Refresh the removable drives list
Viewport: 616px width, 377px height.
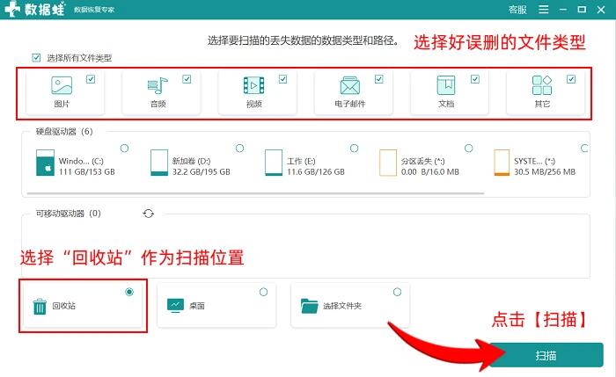coord(150,214)
